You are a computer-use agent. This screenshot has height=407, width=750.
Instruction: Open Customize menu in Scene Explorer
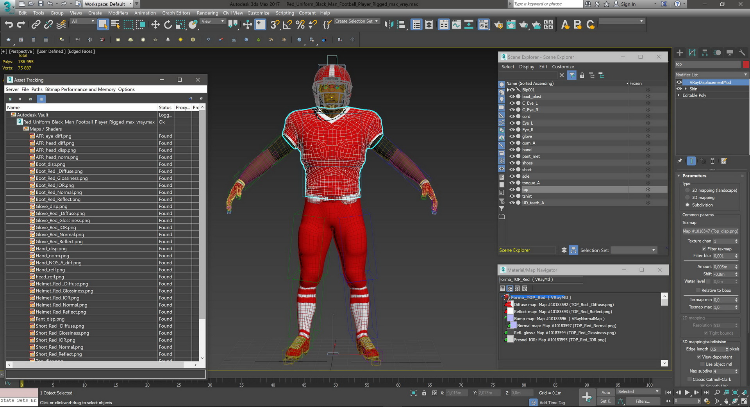[563, 67]
